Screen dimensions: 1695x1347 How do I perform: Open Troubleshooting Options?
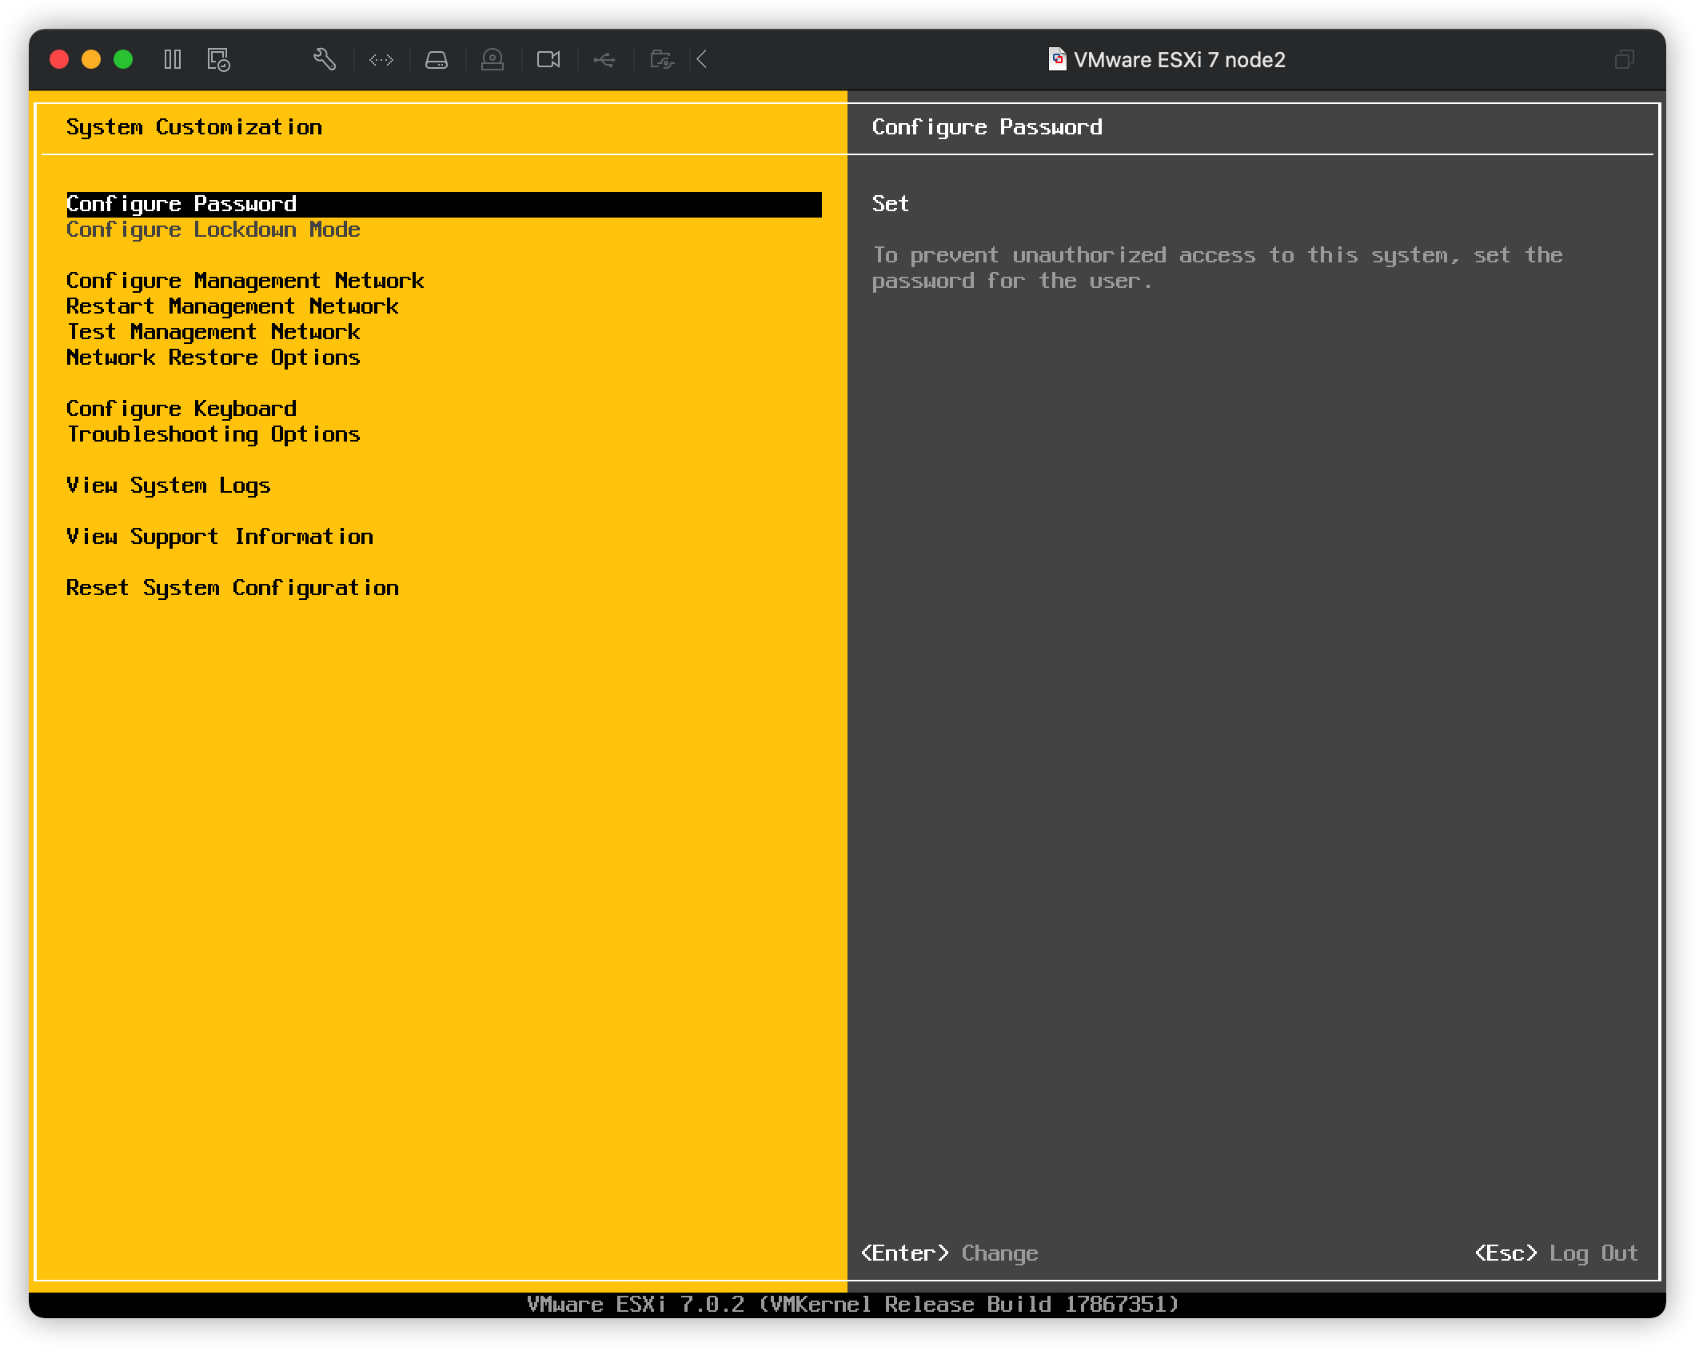(x=213, y=434)
